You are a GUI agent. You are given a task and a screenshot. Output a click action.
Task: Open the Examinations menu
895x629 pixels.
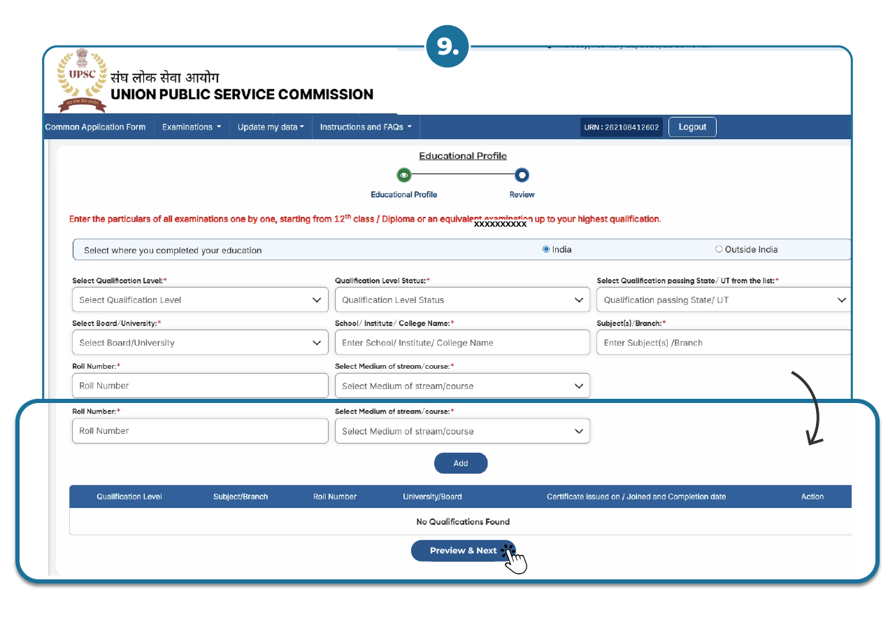(192, 127)
